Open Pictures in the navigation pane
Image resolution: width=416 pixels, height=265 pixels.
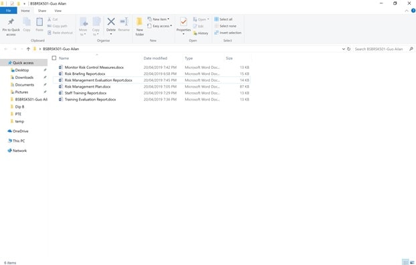[21, 92]
